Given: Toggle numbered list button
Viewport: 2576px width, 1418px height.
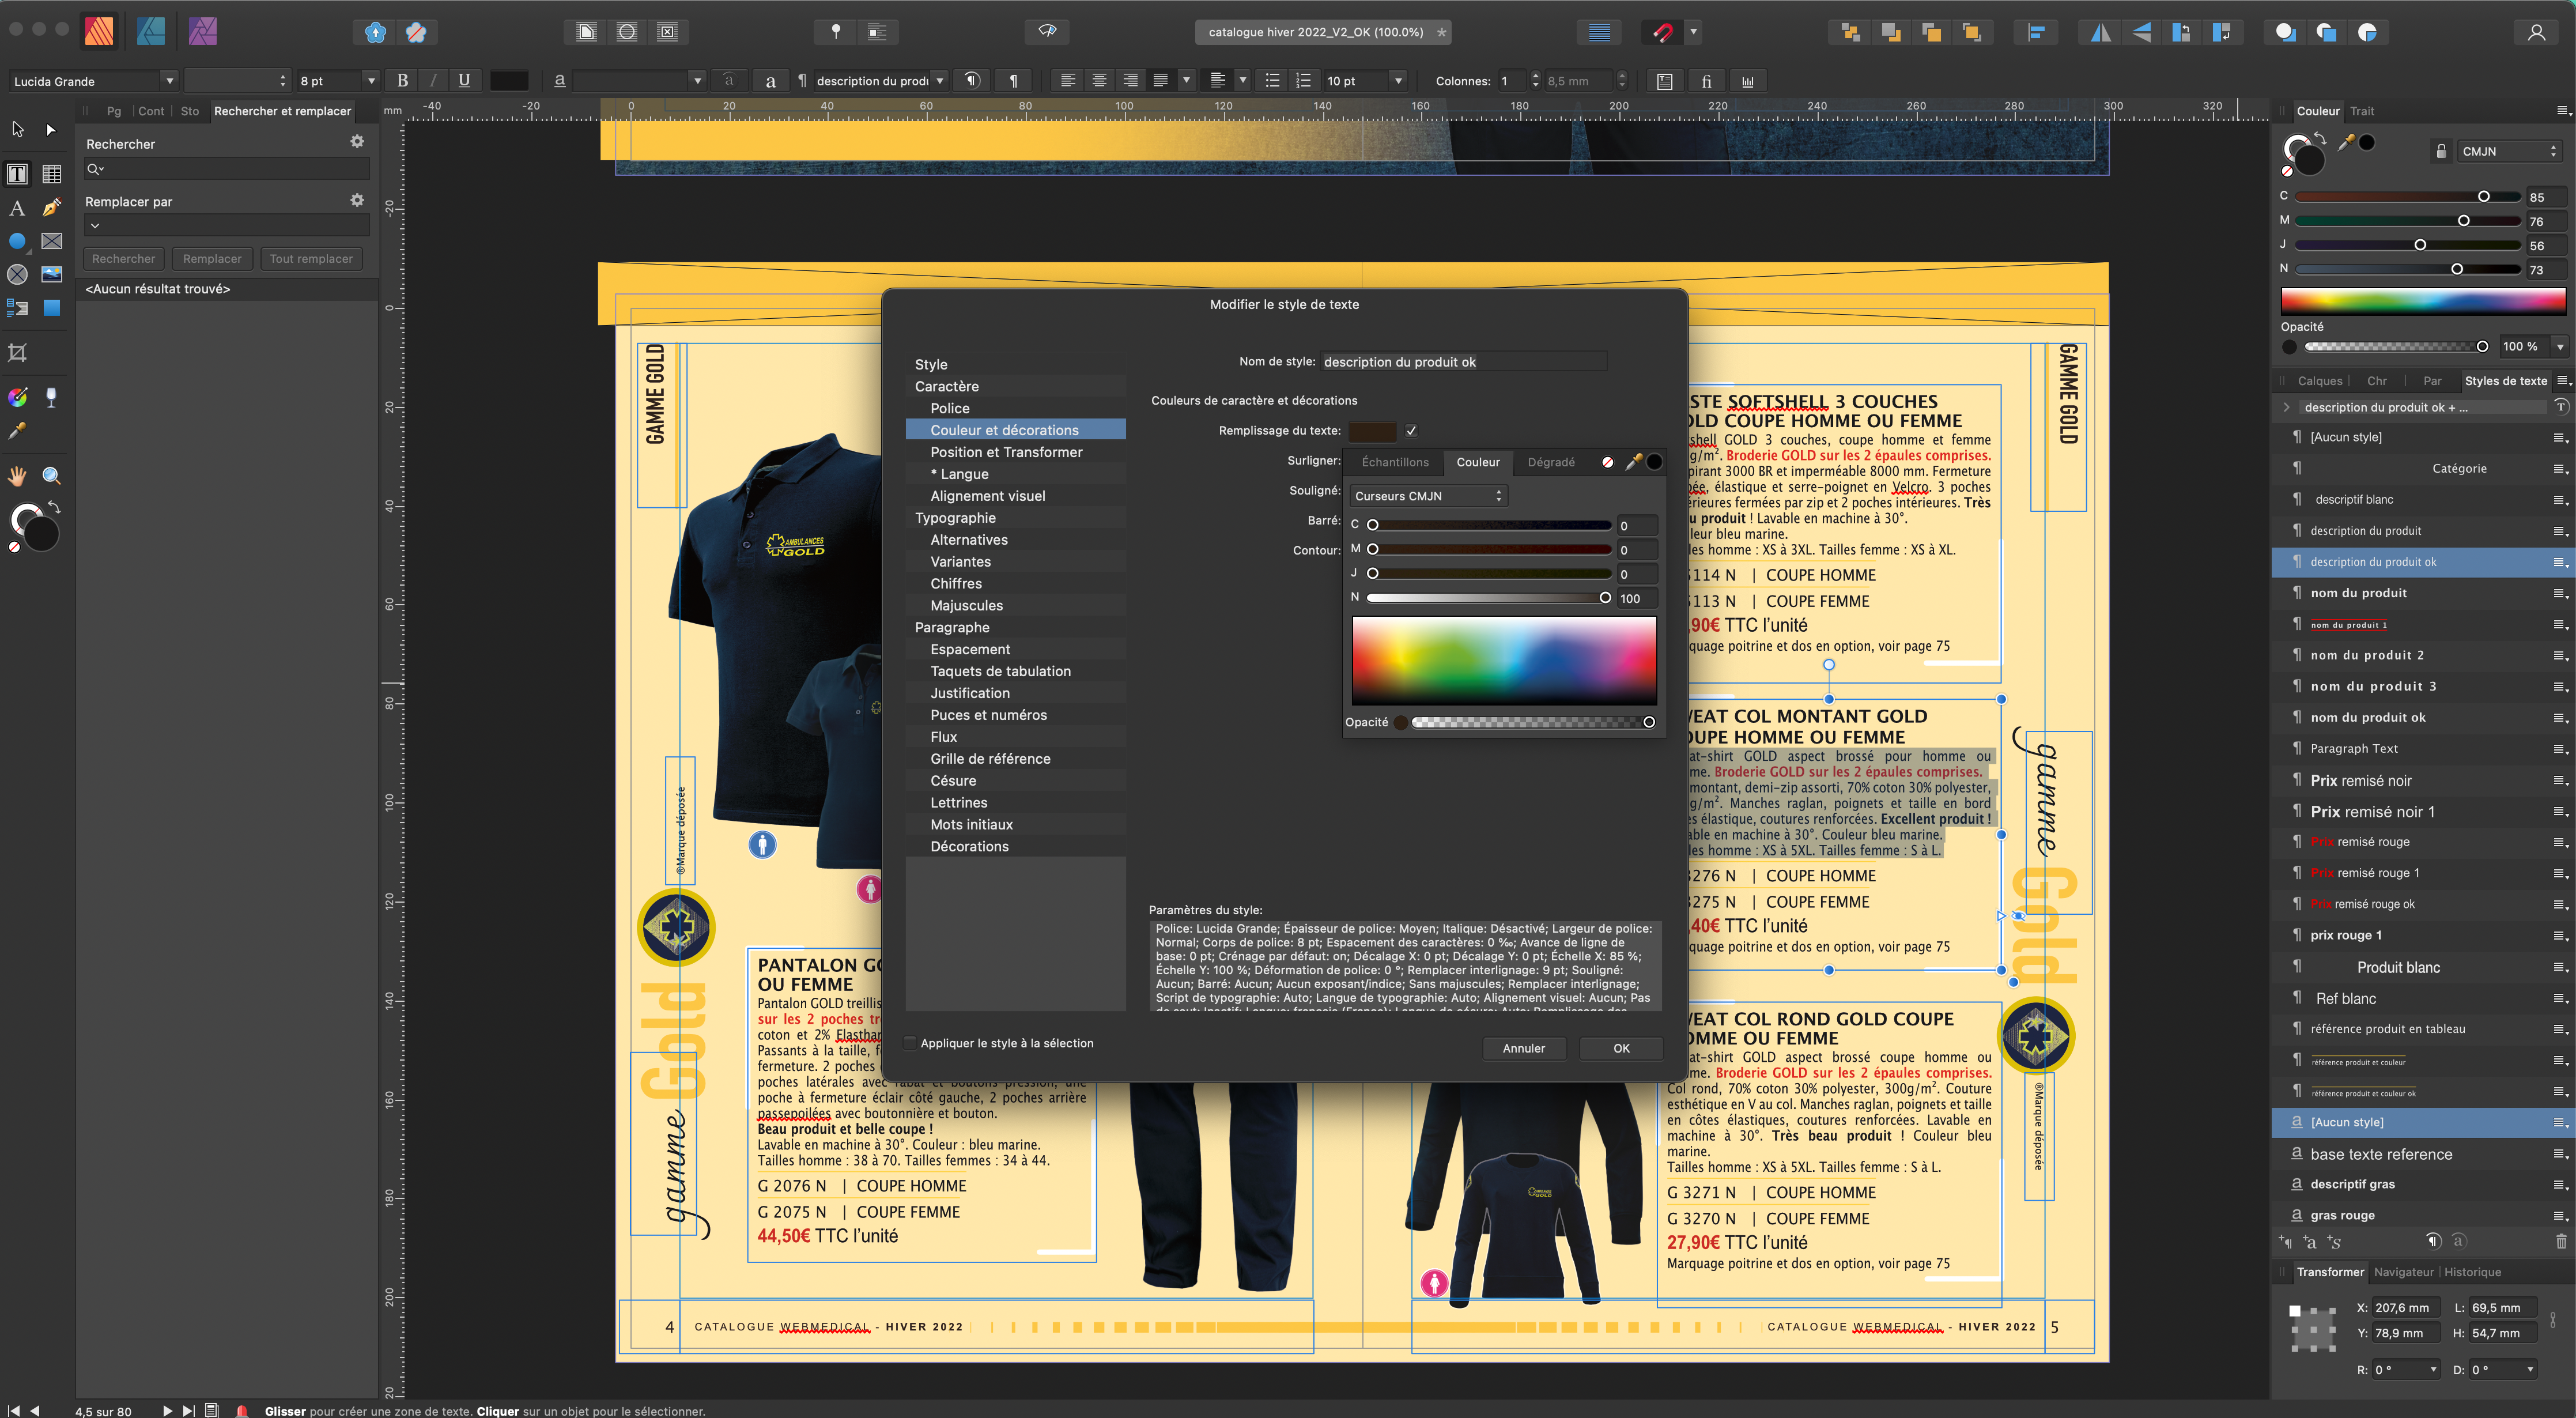Looking at the screenshot, I should click(1303, 81).
